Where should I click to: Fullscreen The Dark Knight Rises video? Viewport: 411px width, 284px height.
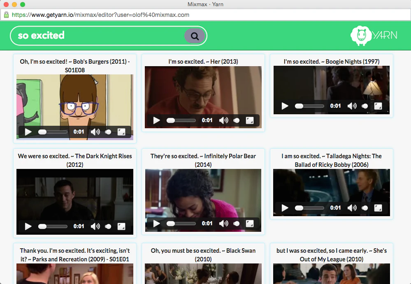click(121, 226)
